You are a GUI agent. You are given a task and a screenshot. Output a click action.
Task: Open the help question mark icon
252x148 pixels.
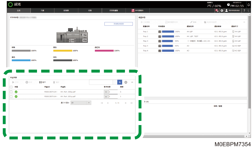pyautogui.click(x=244, y=10)
